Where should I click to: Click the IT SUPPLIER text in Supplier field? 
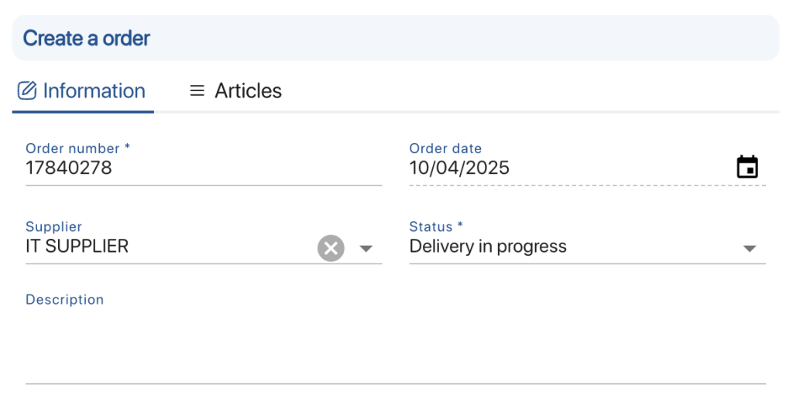click(77, 247)
